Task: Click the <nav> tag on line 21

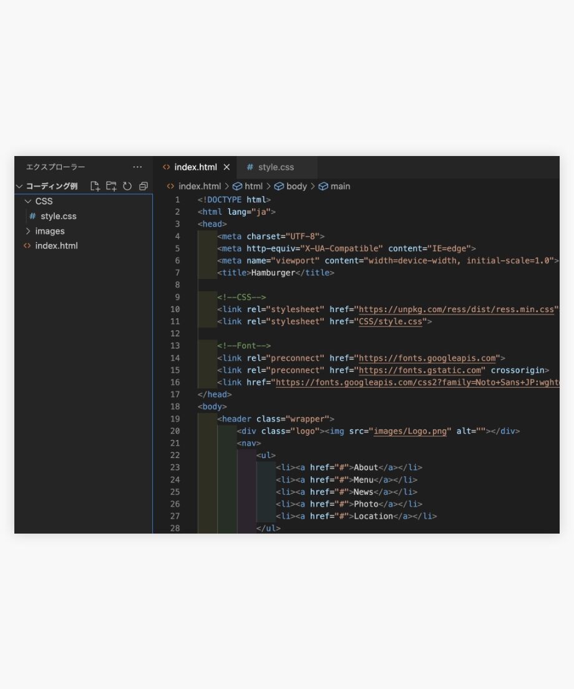Action: pyautogui.click(x=248, y=443)
